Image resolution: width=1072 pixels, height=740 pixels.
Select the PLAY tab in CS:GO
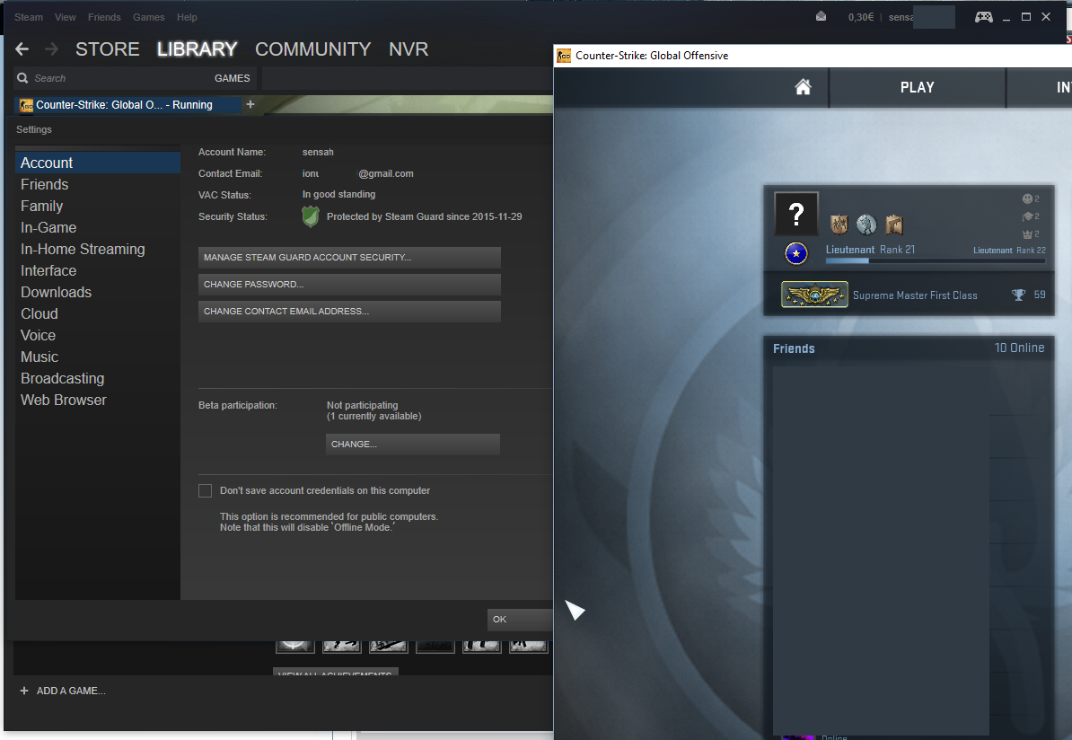pyautogui.click(x=917, y=87)
